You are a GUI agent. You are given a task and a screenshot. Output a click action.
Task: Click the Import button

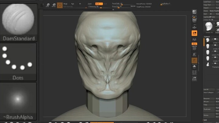coord(209,8)
